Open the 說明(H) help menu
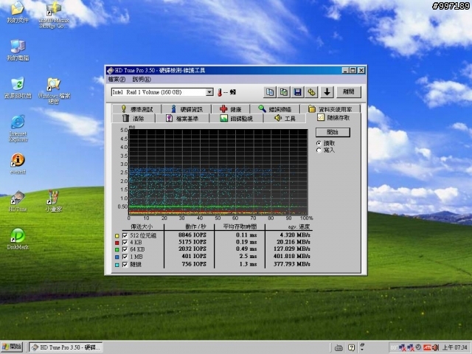The width and height of the screenshot is (472, 354). point(142,80)
